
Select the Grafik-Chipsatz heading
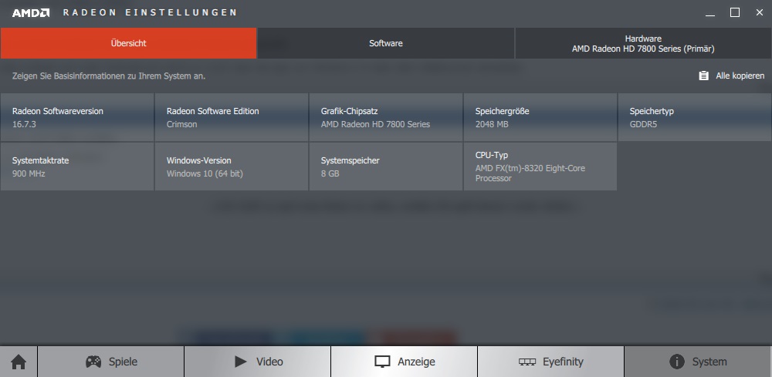350,111
